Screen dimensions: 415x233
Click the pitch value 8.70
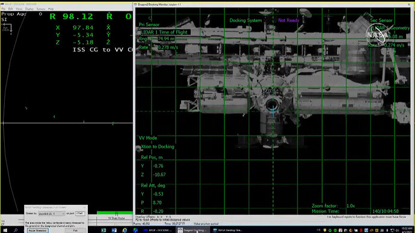tap(157, 202)
